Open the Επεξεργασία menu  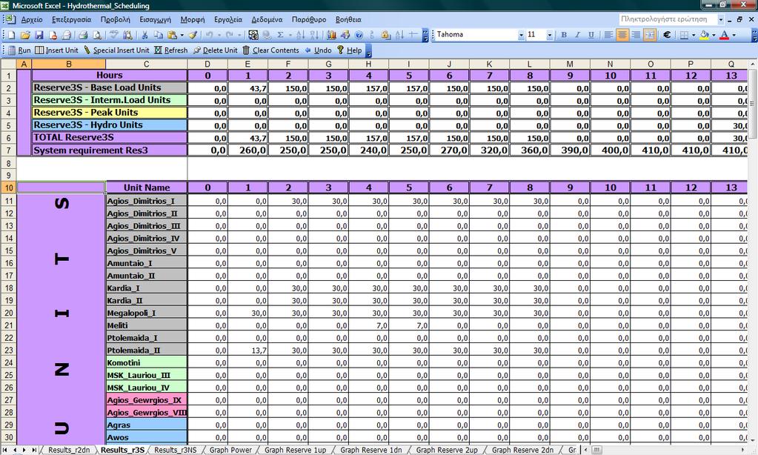click(72, 20)
